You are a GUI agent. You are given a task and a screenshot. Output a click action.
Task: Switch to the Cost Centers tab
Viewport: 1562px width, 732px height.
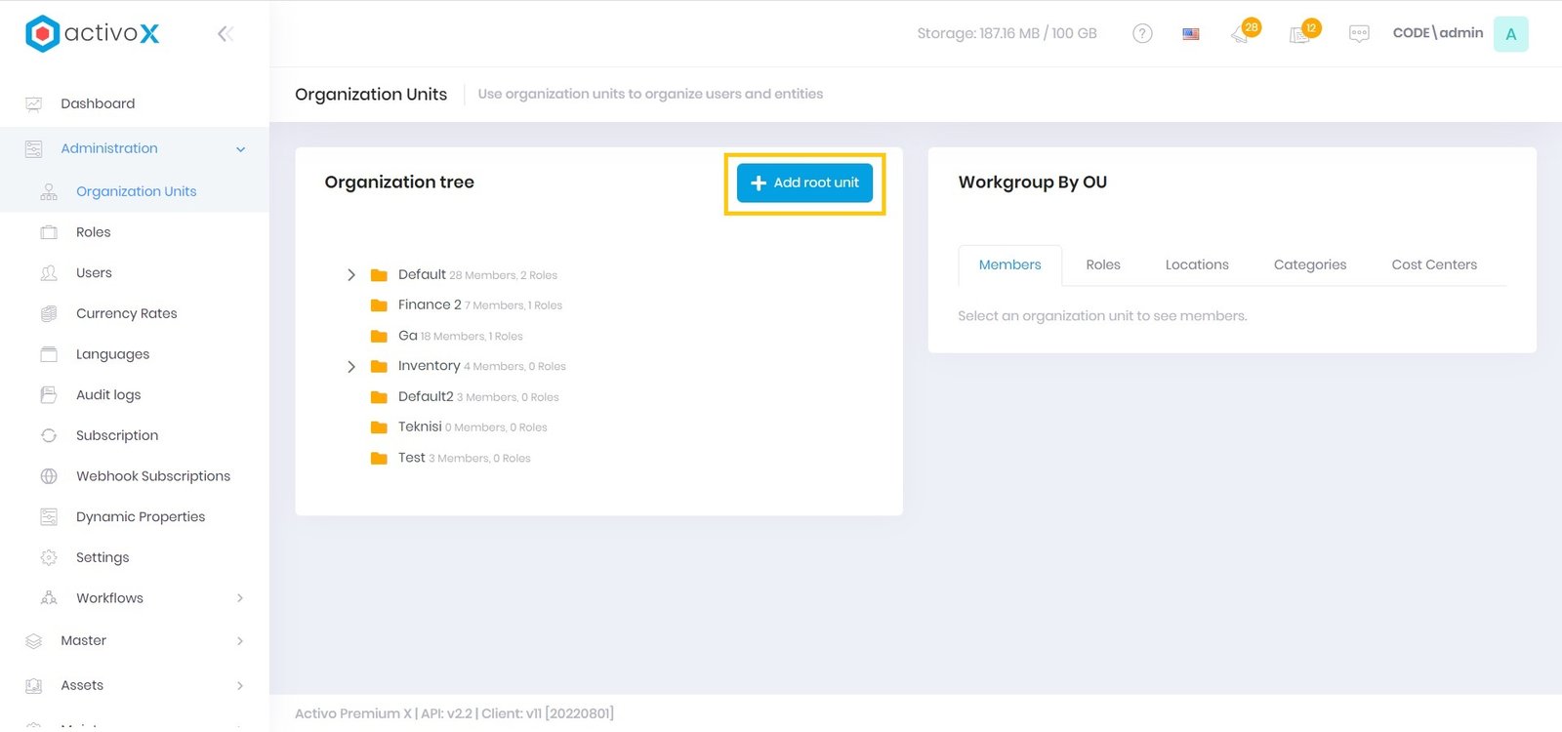1434,264
